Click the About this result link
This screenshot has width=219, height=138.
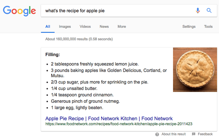coord(174,134)
